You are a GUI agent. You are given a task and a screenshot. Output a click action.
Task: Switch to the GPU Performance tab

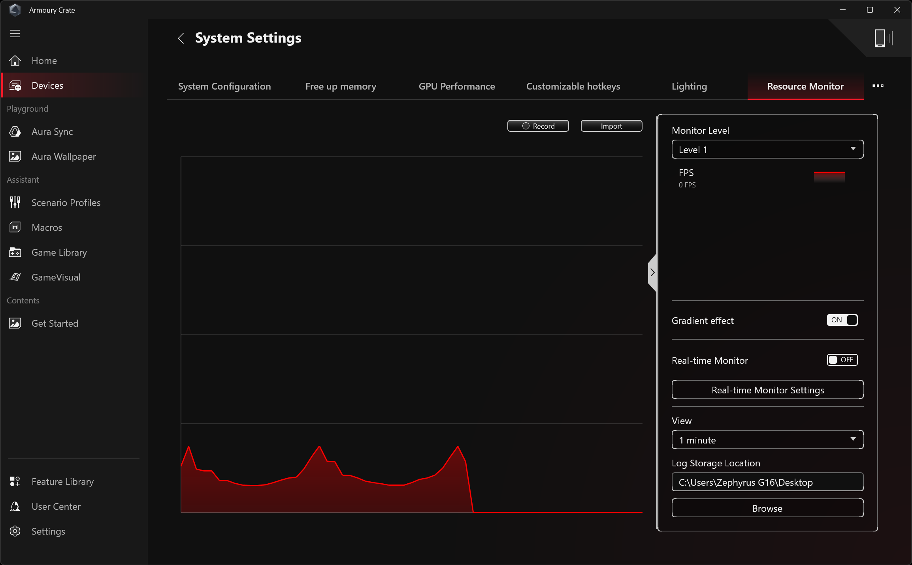point(456,86)
